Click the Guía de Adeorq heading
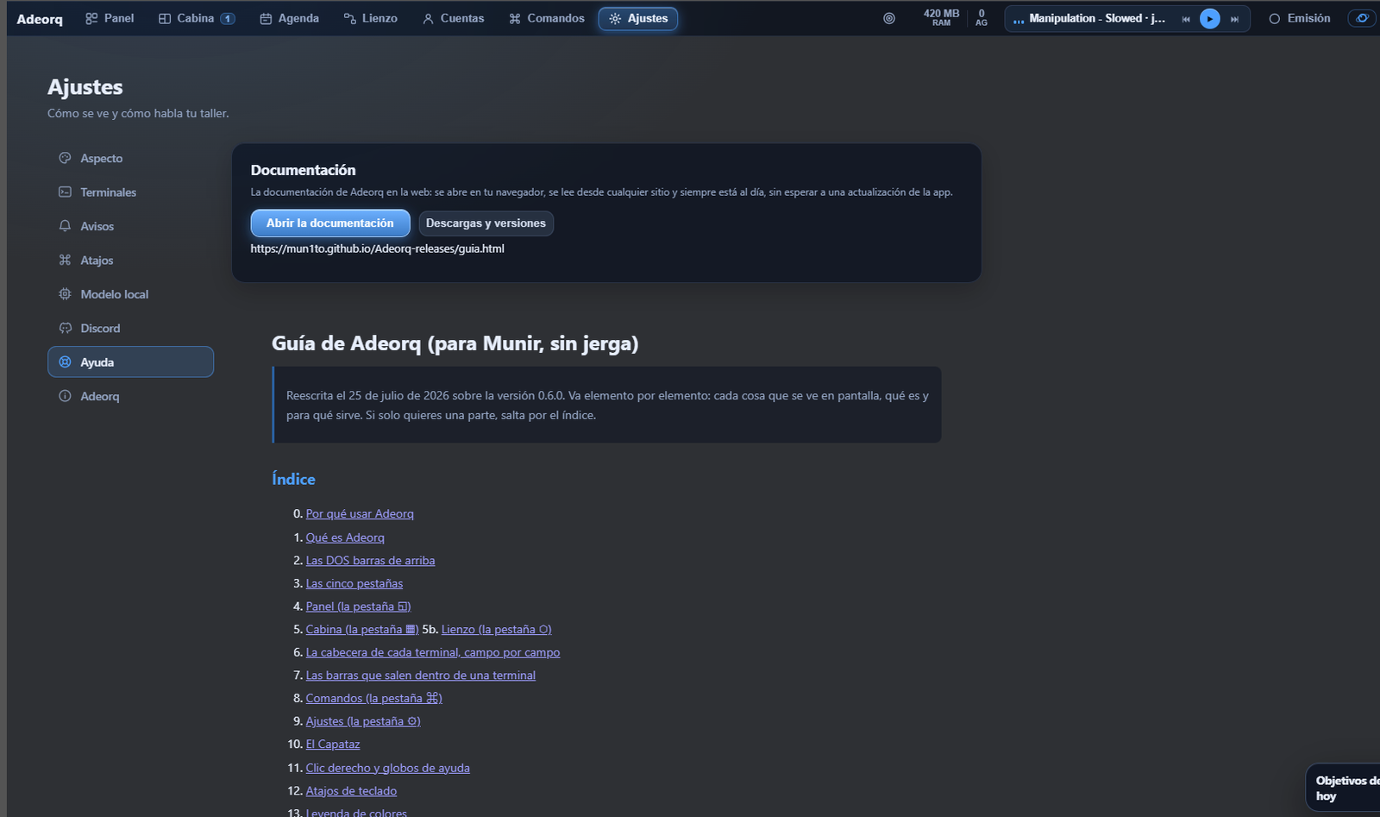 [455, 343]
